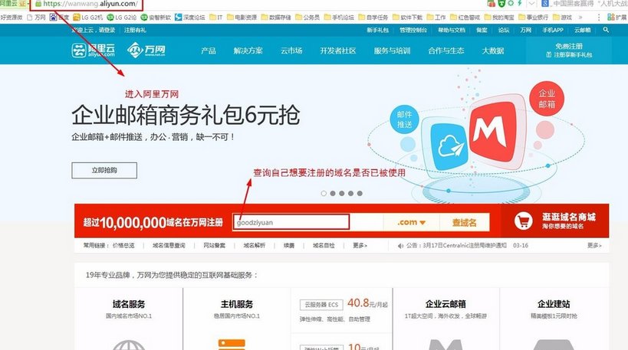Open the 云邮箱 link in the top bar
Screen dimensions: 628x350
coord(582,30)
